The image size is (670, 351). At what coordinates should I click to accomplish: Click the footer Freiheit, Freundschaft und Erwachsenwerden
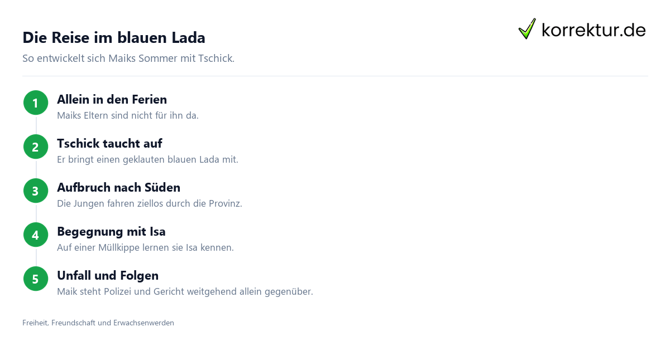click(98, 323)
